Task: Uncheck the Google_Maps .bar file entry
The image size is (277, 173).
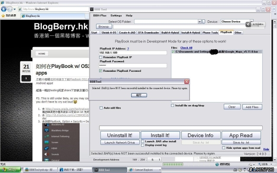Action: coord(173,52)
